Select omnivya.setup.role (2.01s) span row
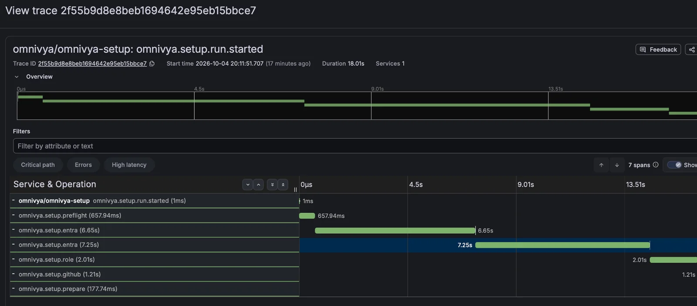 pos(155,259)
